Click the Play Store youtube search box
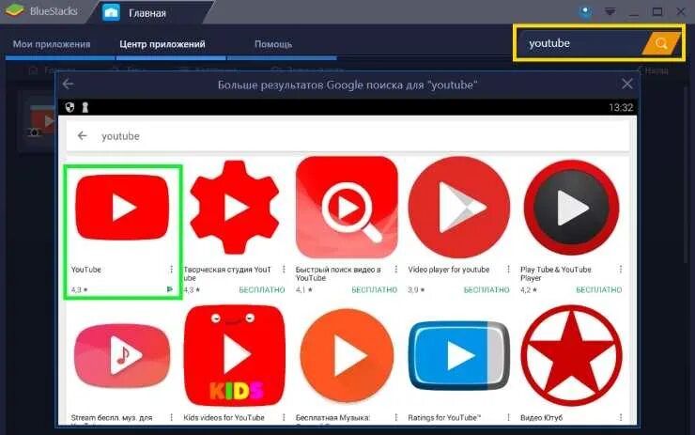 coord(347,135)
